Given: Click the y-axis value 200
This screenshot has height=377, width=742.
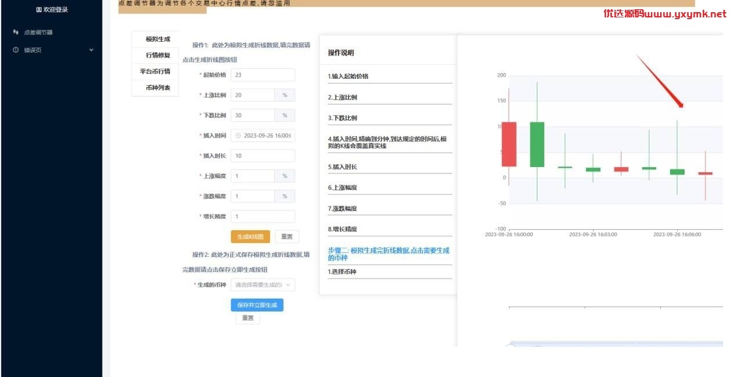Looking at the screenshot, I should pyautogui.click(x=501, y=75).
